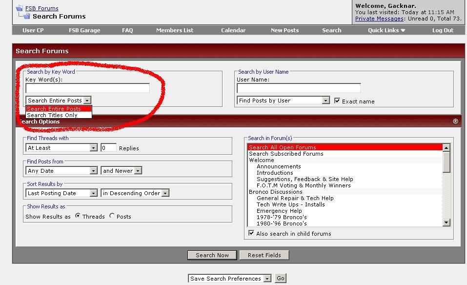Open User CP in the navigation bar

pyautogui.click(x=33, y=30)
